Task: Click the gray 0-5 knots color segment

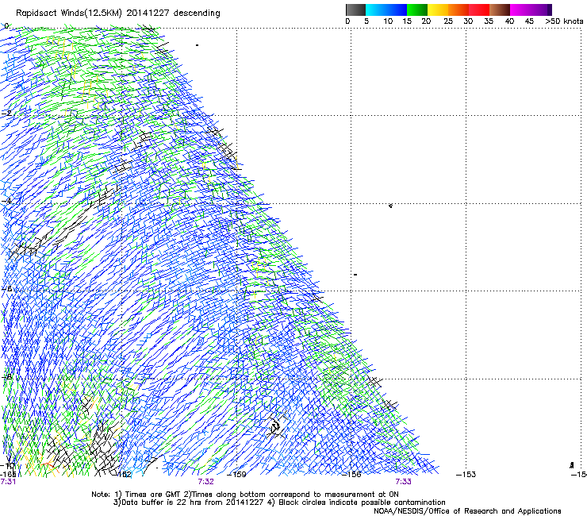Action: pos(355,10)
